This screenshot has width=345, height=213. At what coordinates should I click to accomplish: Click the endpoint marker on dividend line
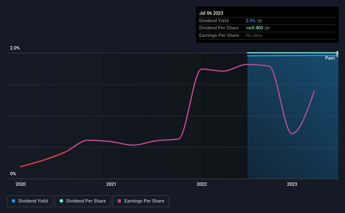click(338, 53)
